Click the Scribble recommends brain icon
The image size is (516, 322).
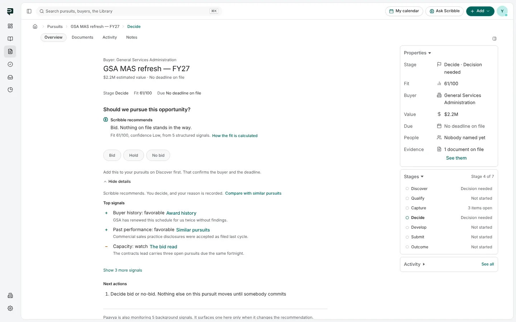106,120
